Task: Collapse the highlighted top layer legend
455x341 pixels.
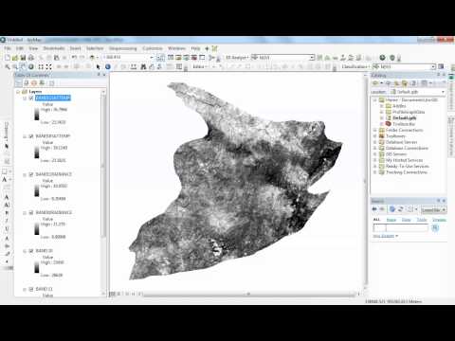Action: pos(25,99)
